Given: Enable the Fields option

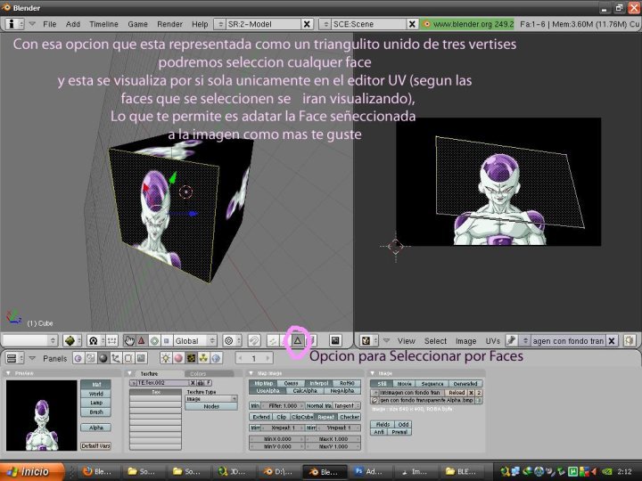Looking at the screenshot, I should coord(383,424).
